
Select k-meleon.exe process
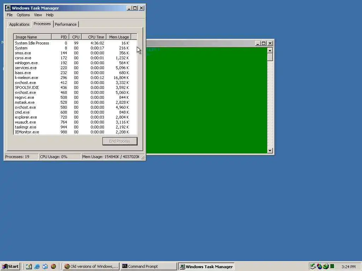coord(75,78)
